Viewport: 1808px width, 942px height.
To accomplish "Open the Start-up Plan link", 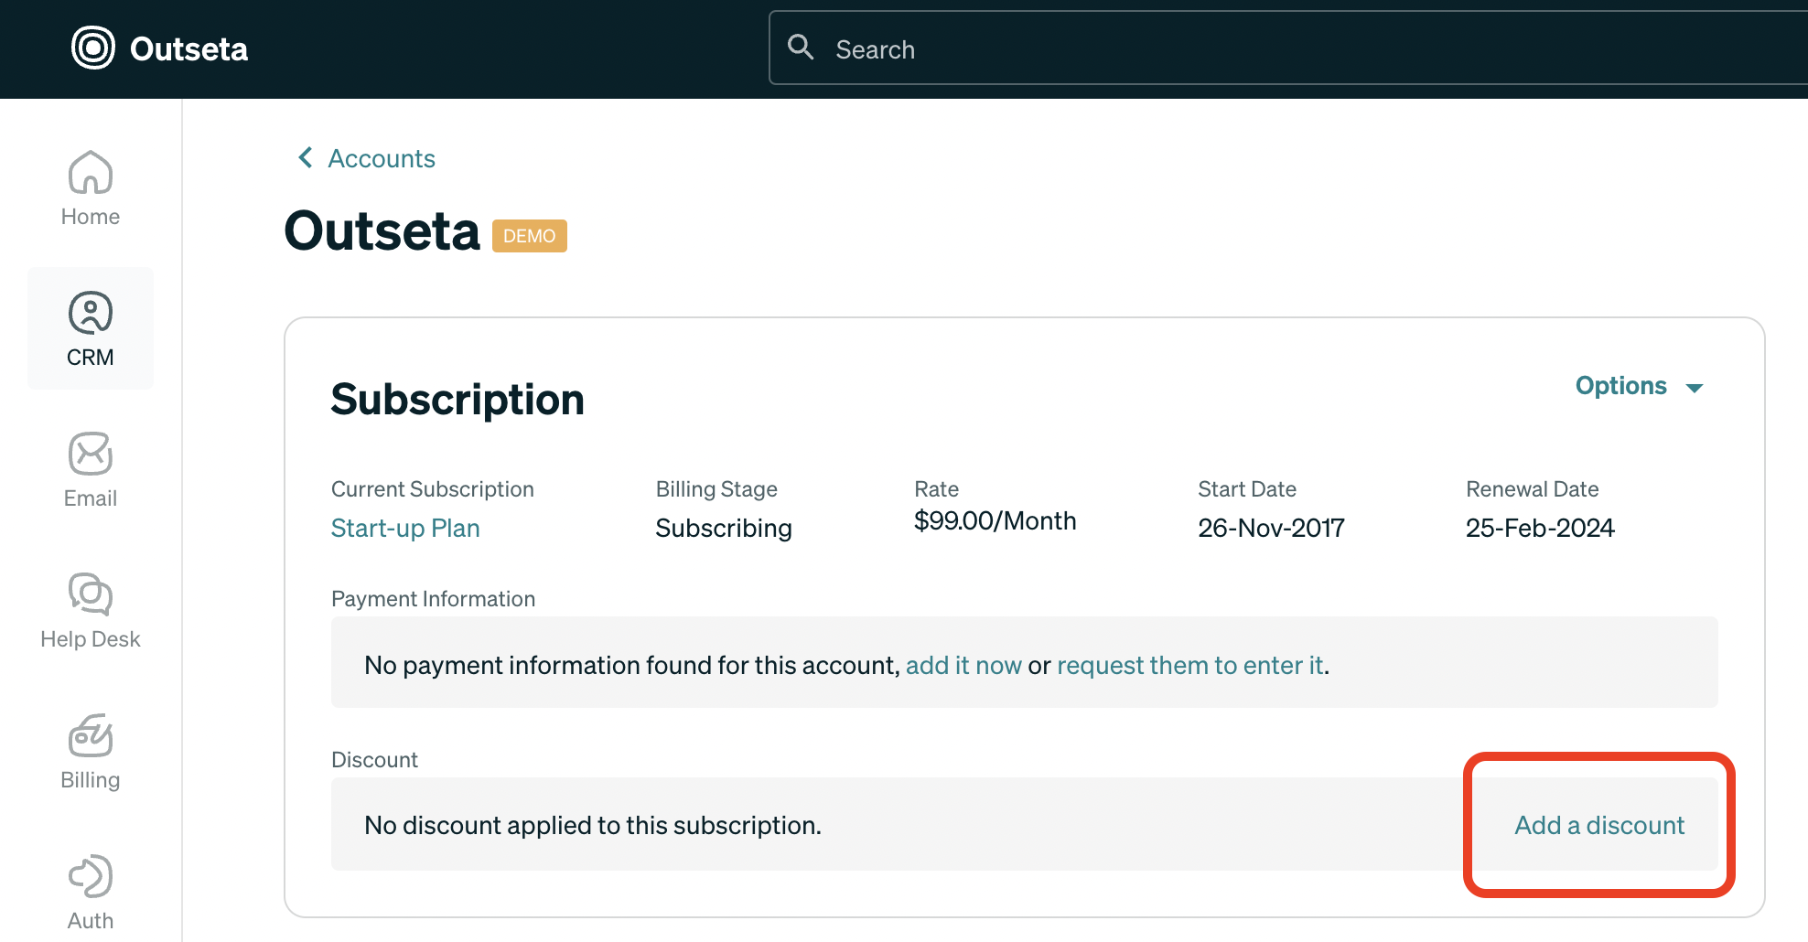I will click(x=405, y=528).
